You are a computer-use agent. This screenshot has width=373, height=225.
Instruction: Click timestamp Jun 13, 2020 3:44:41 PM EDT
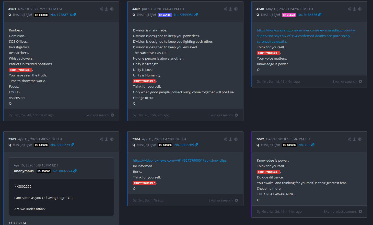coord(164,9)
